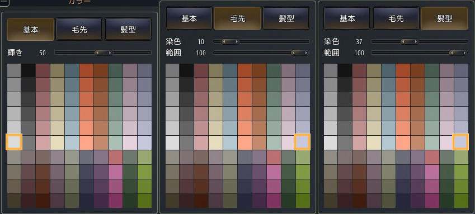Pick the darkest lime-green swatch in 染色 37 panel
Screen dimensions: 475x214
tap(461, 201)
